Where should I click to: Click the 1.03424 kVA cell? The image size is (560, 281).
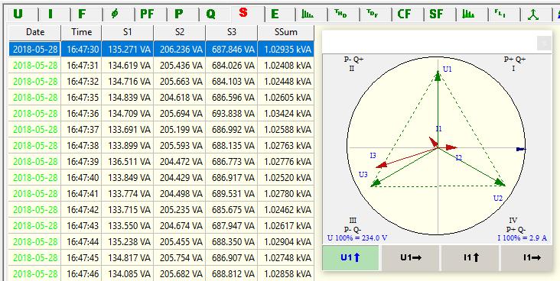(285, 114)
